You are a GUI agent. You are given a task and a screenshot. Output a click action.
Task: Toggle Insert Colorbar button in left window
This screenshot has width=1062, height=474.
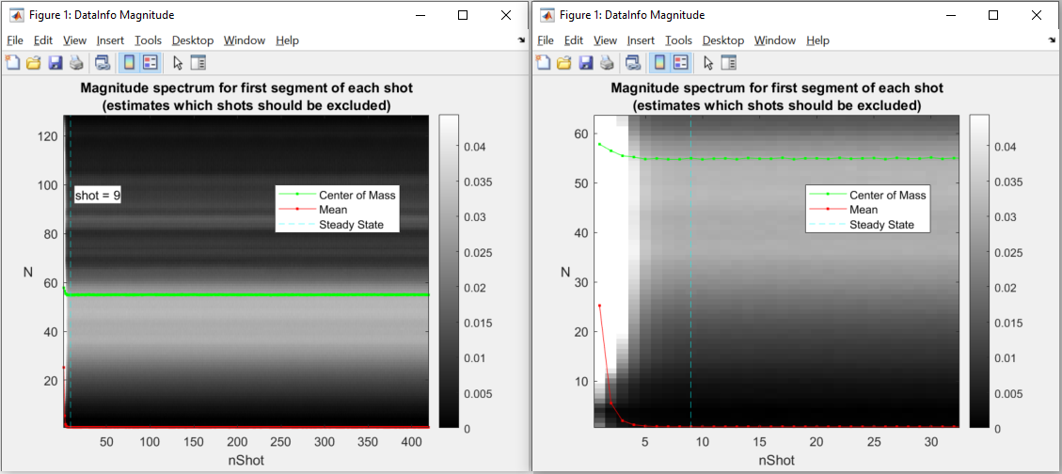pos(129,63)
